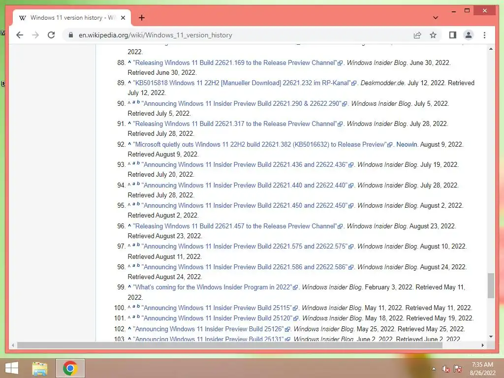This screenshot has width=504, height=378.
Task: Jump up via caret on reference 102
Action: (x=129, y=328)
